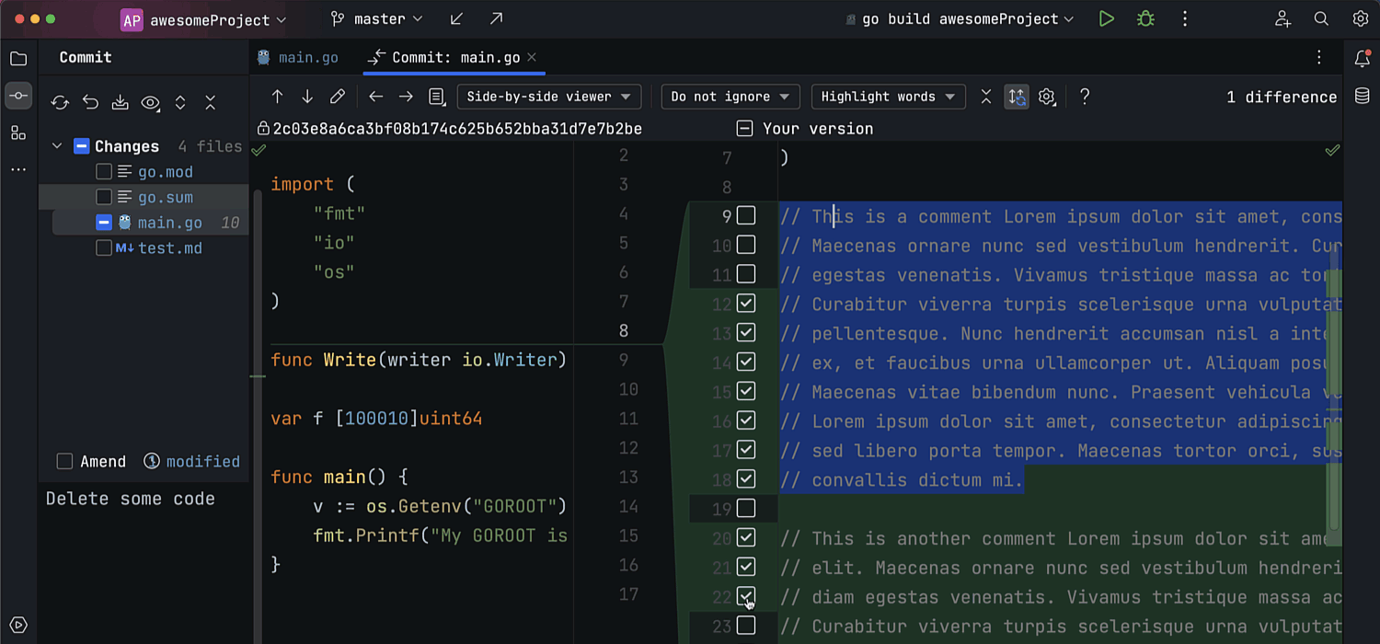Open the Highlight words dropdown

(x=888, y=97)
